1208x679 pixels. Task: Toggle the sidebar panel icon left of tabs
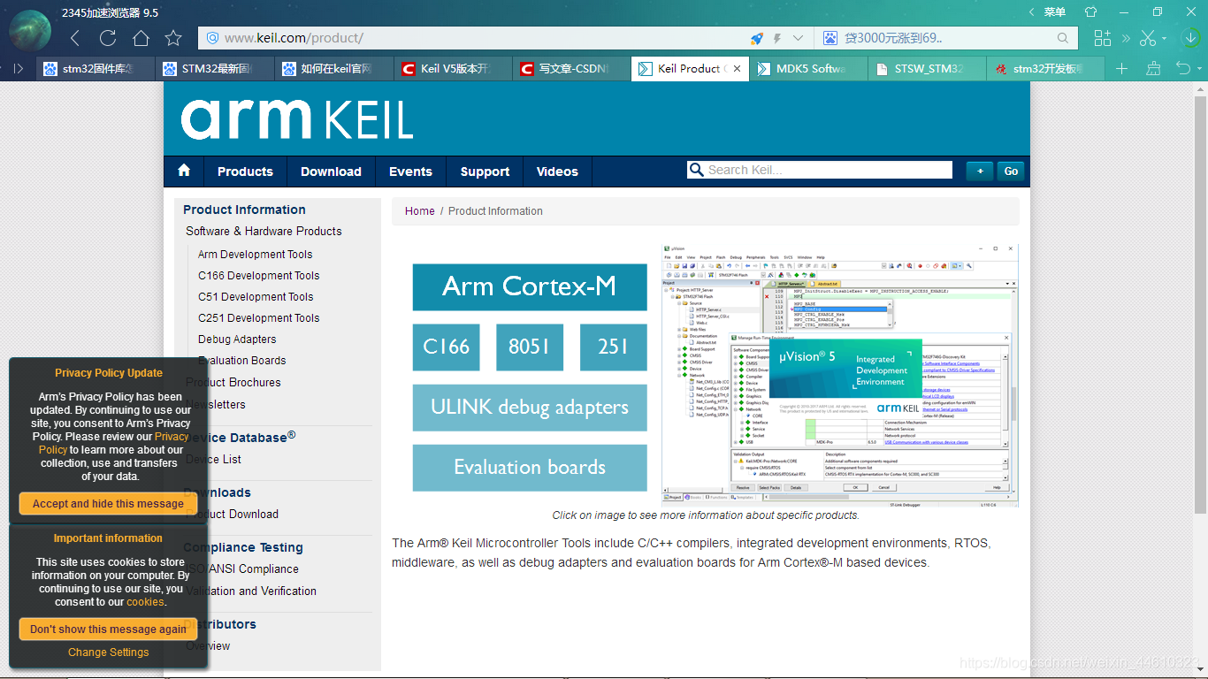[x=18, y=68]
